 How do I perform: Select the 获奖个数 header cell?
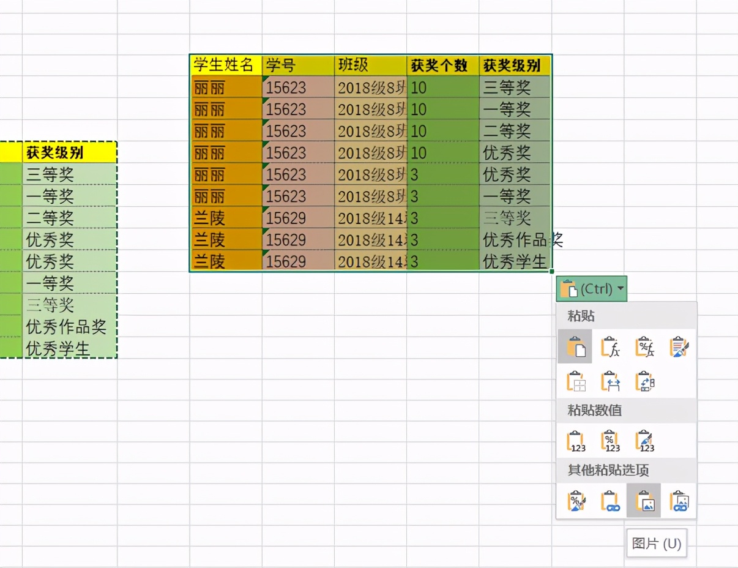pyautogui.click(x=443, y=65)
